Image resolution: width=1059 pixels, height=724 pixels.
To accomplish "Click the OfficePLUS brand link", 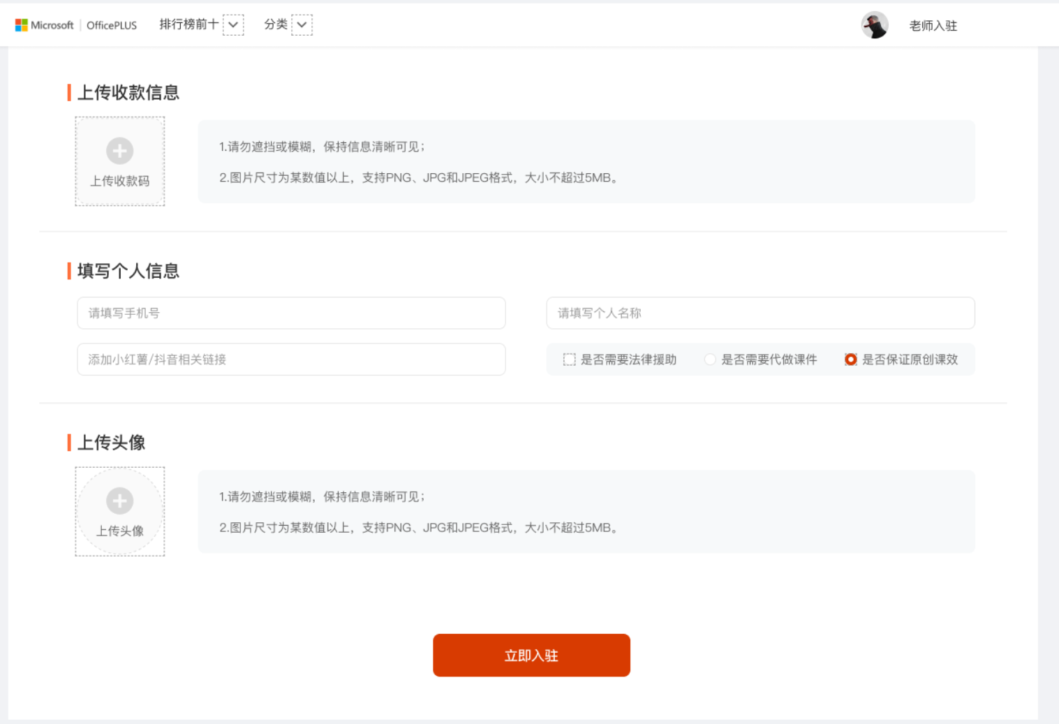I will pos(112,25).
